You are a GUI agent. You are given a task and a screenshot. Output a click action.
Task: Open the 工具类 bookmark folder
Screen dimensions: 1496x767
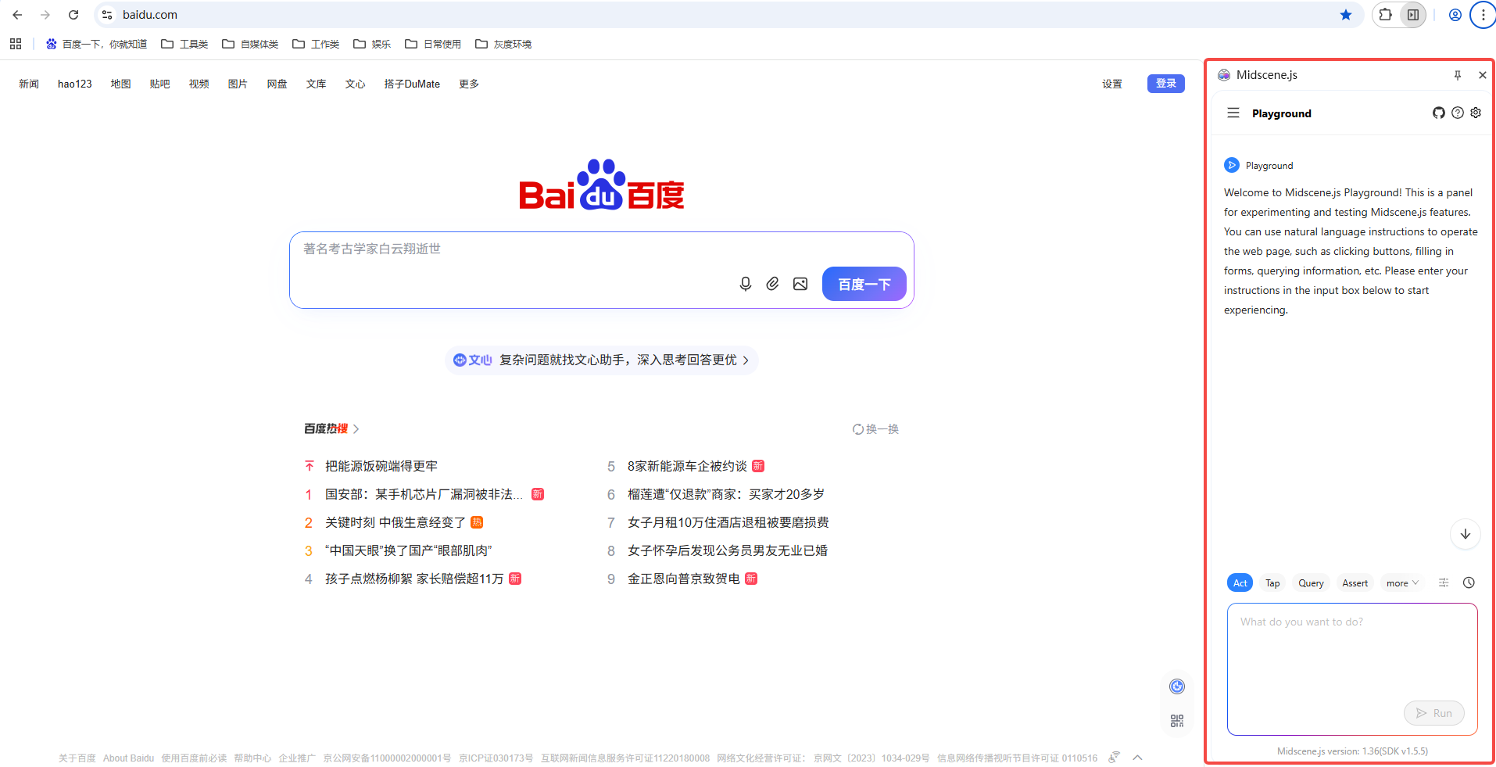[x=184, y=44]
